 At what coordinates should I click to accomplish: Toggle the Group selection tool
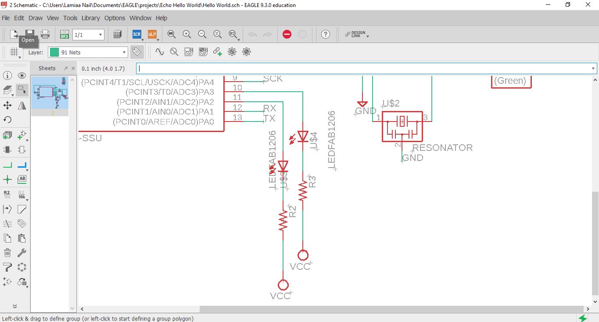22,90
